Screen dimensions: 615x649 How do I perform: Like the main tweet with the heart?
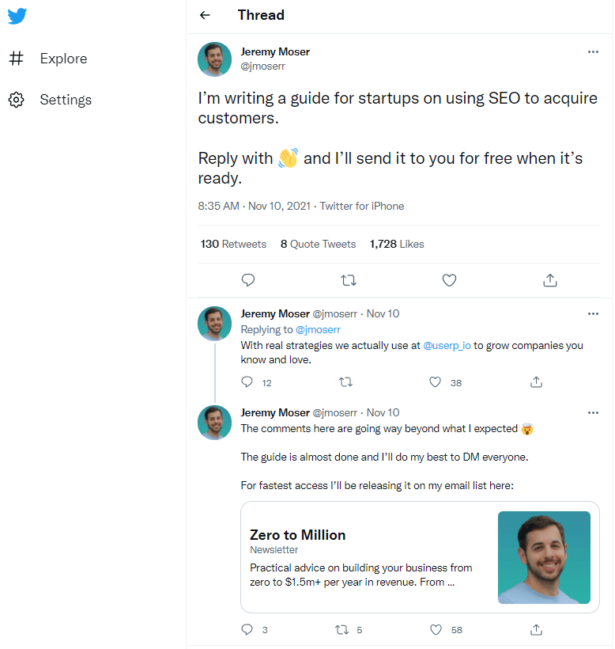449,280
